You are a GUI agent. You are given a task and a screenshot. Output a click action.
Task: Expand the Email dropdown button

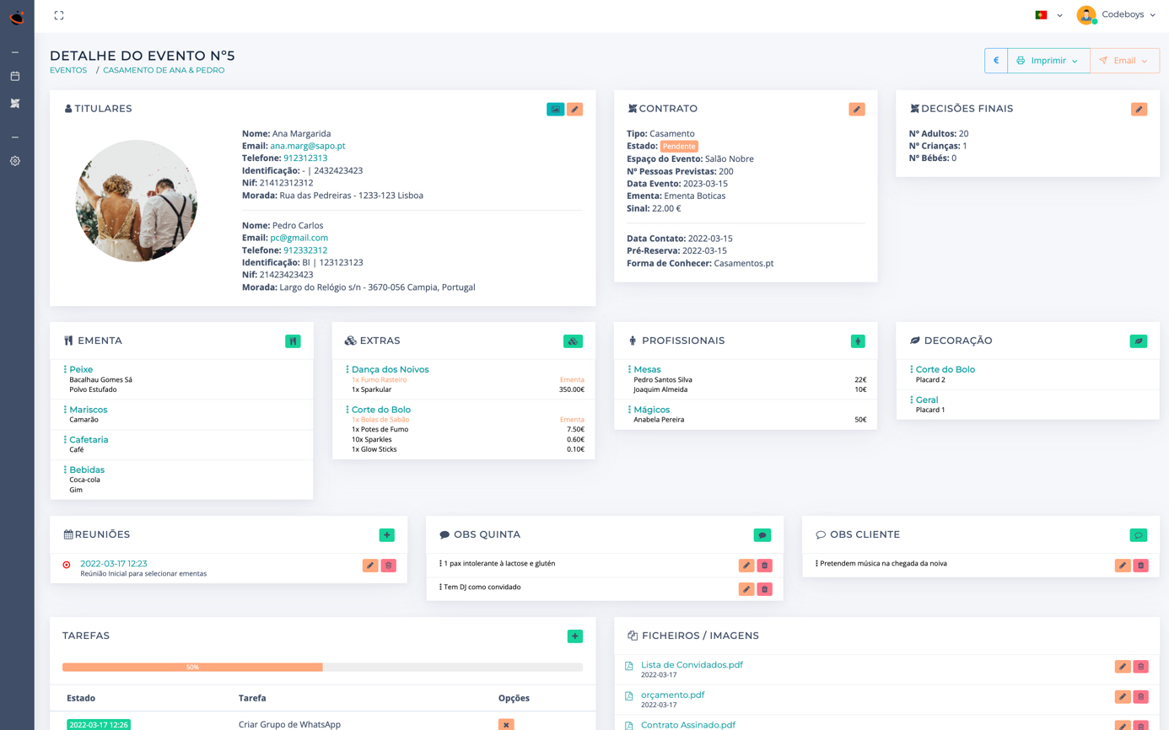click(x=1124, y=61)
